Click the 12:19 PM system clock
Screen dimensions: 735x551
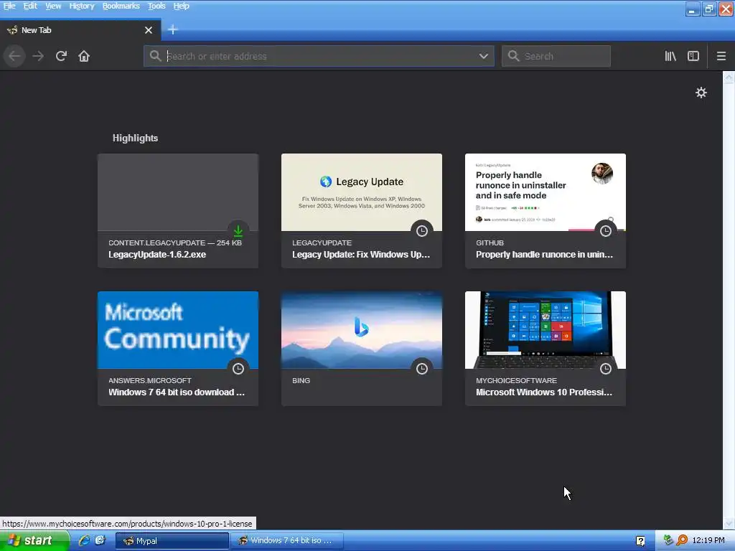pos(708,540)
